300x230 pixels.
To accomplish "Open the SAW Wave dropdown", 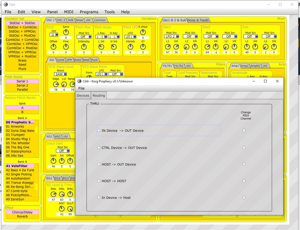I will point(60,74).
